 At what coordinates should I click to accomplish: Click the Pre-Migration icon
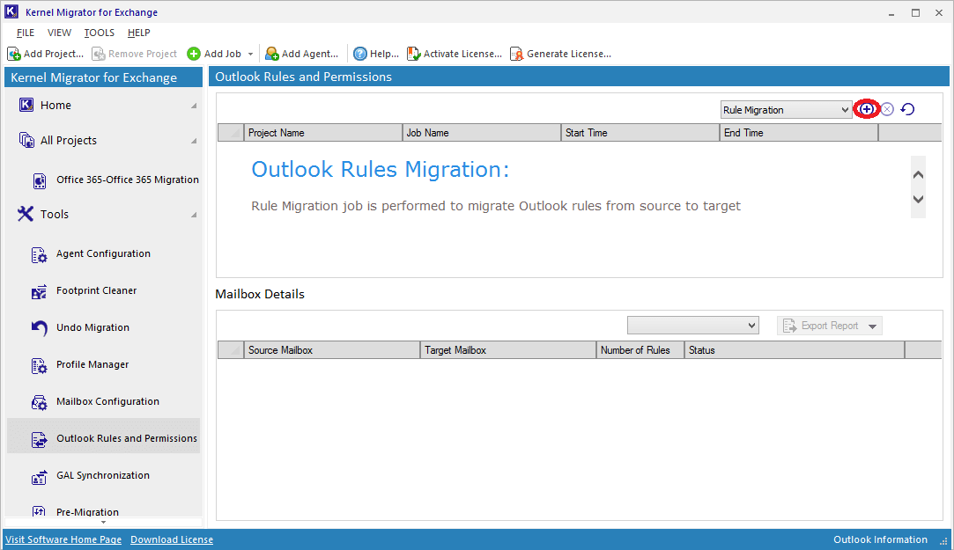(39, 511)
